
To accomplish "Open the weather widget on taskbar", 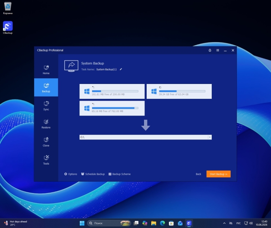I will [16, 223].
